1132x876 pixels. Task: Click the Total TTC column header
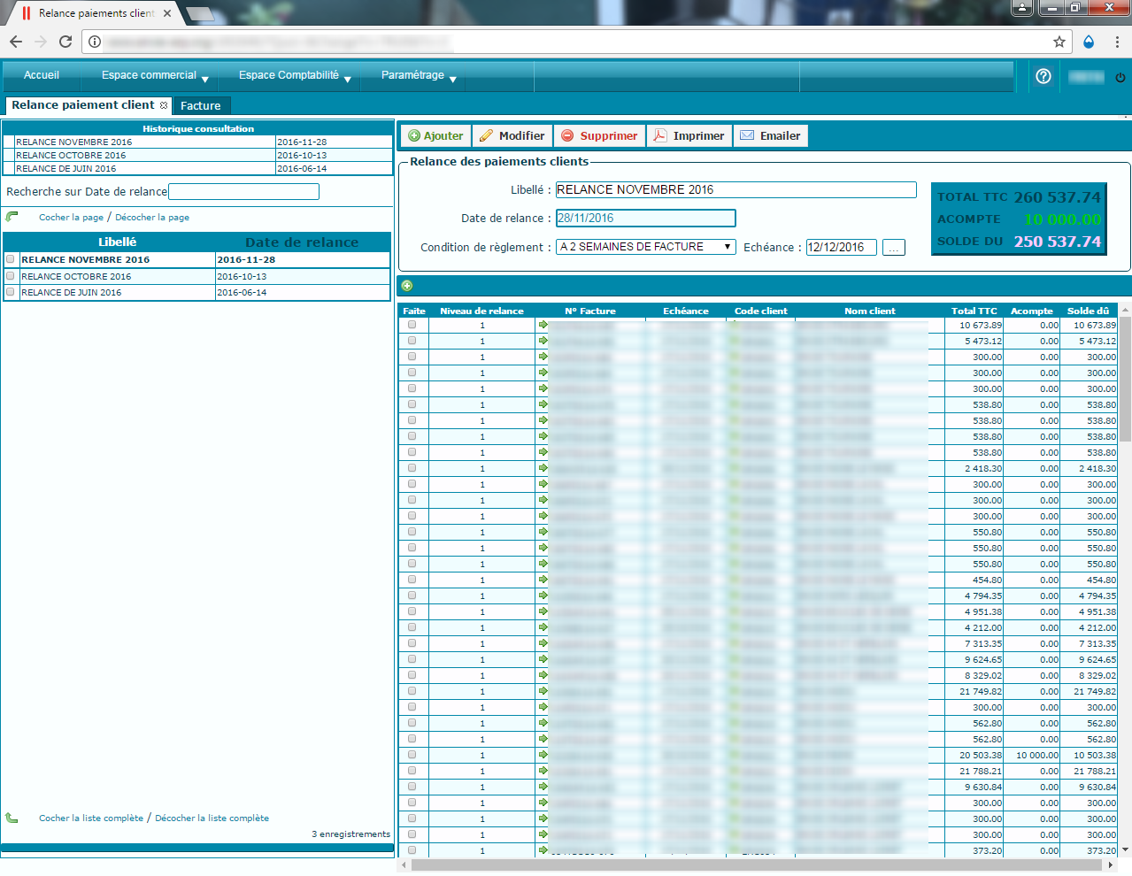click(x=974, y=311)
